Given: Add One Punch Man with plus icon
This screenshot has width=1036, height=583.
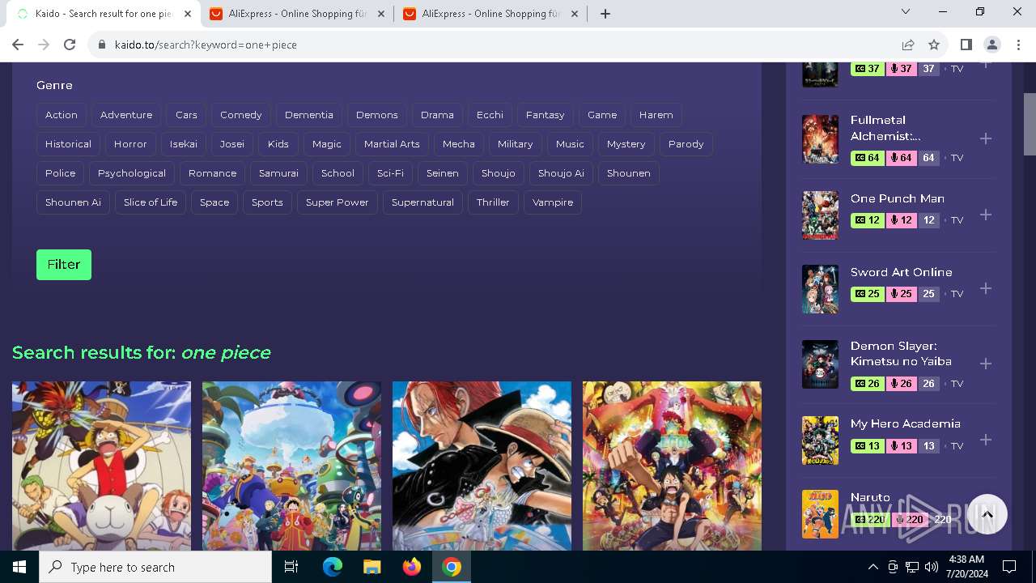Looking at the screenshot, I should (986, 215).
